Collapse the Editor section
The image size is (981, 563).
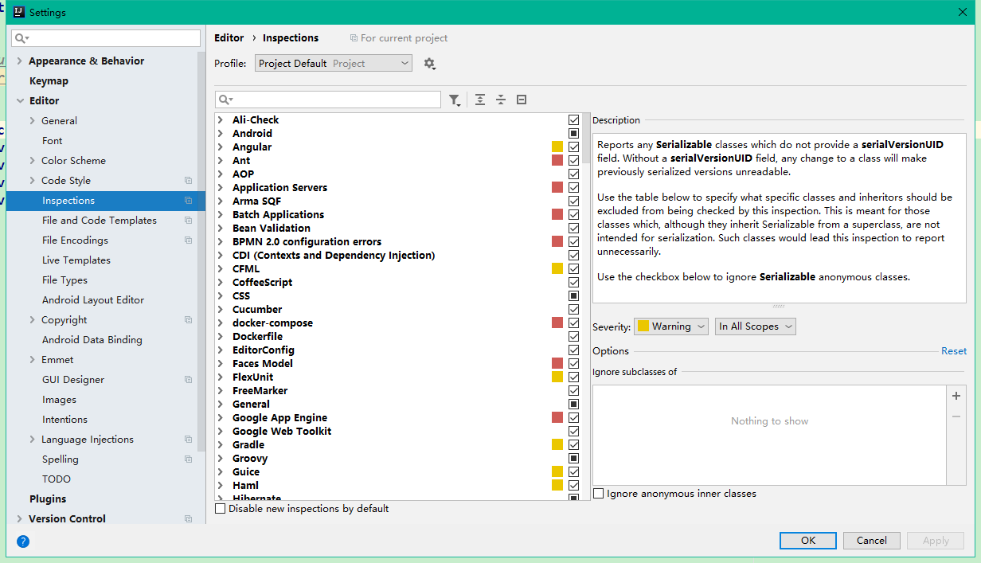tap(19, 101)
